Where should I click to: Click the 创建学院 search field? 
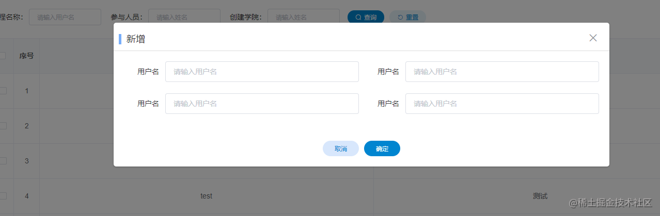[x=304, y=17]
